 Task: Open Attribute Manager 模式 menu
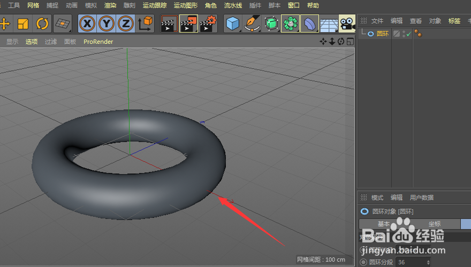click(377, 198)
